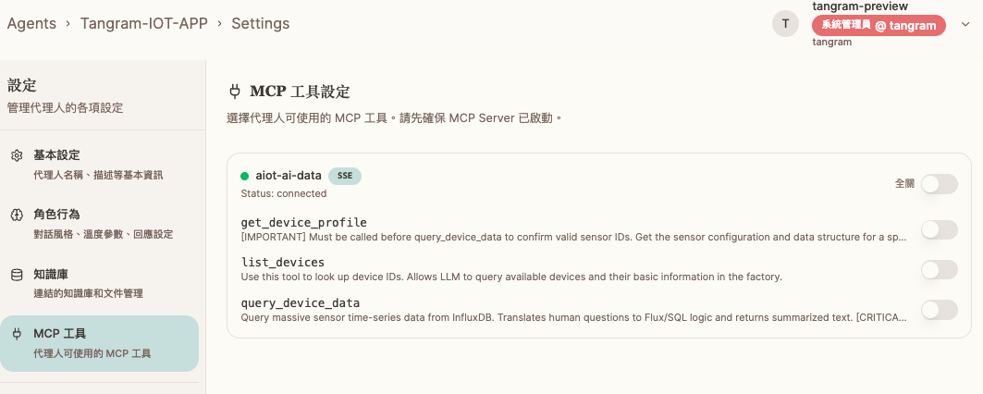Go to Agents breadcrumb link
The width and height of the screenshot is (983, 394).
coord(31,23)
